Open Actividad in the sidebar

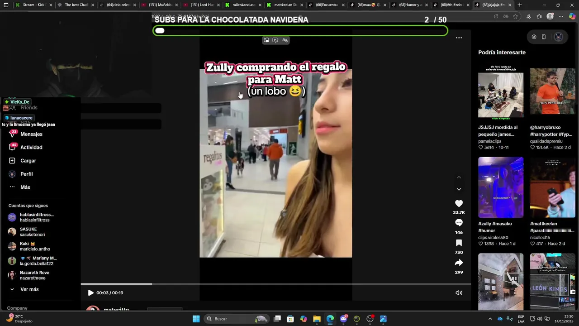(x=26, y=147)
